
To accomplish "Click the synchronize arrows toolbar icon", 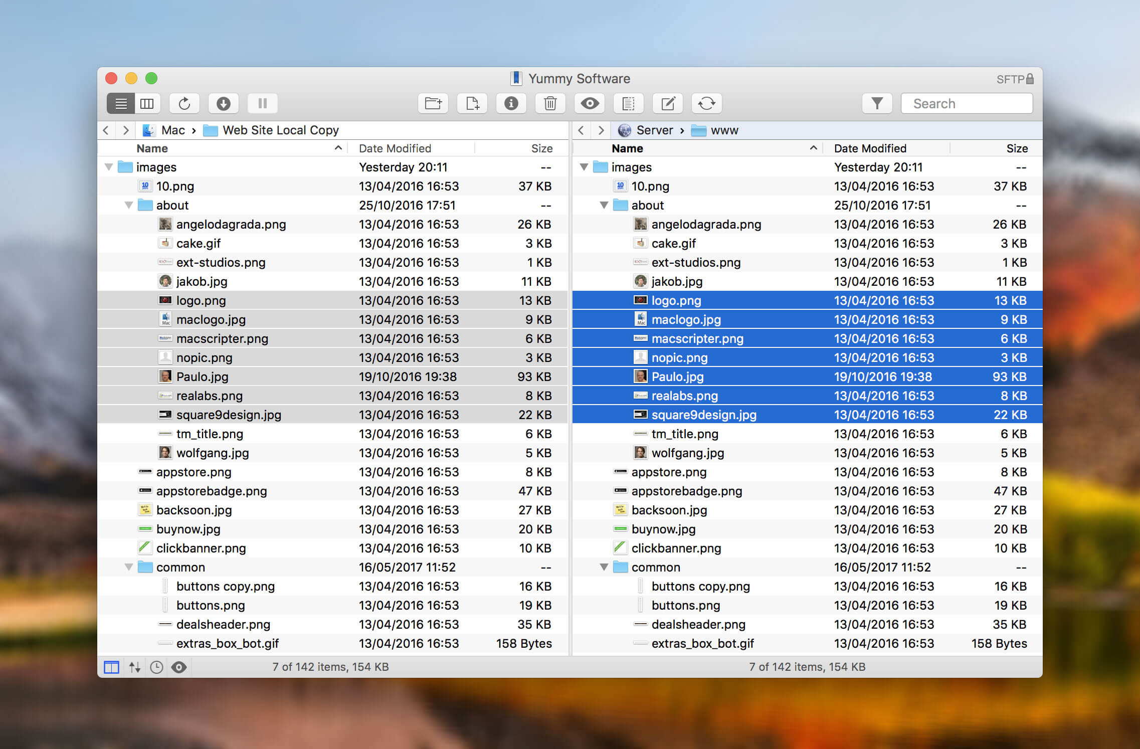I will [706, 104].
